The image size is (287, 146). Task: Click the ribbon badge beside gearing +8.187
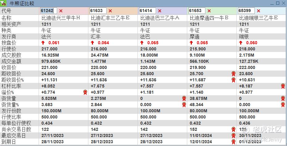[x=283, y=86]
